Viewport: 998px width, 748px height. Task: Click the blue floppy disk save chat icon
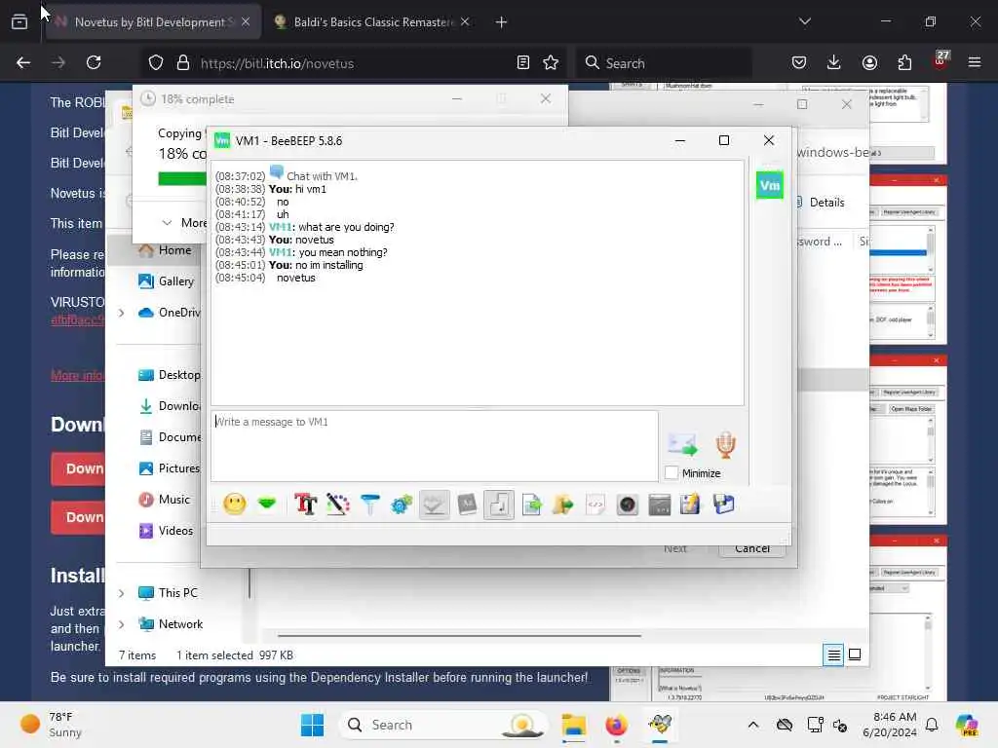point(723,505)
